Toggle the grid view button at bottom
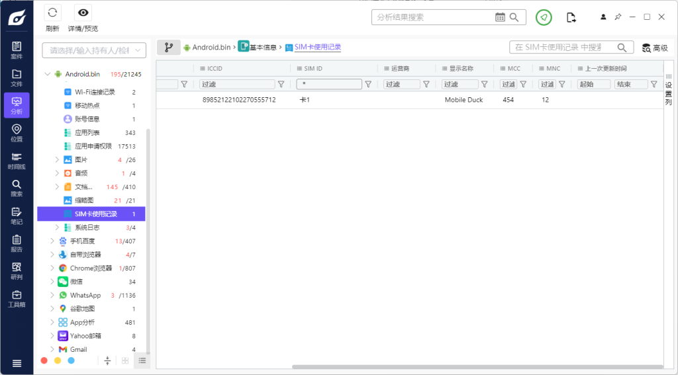678x375 pixels. [x=124, y=360]
